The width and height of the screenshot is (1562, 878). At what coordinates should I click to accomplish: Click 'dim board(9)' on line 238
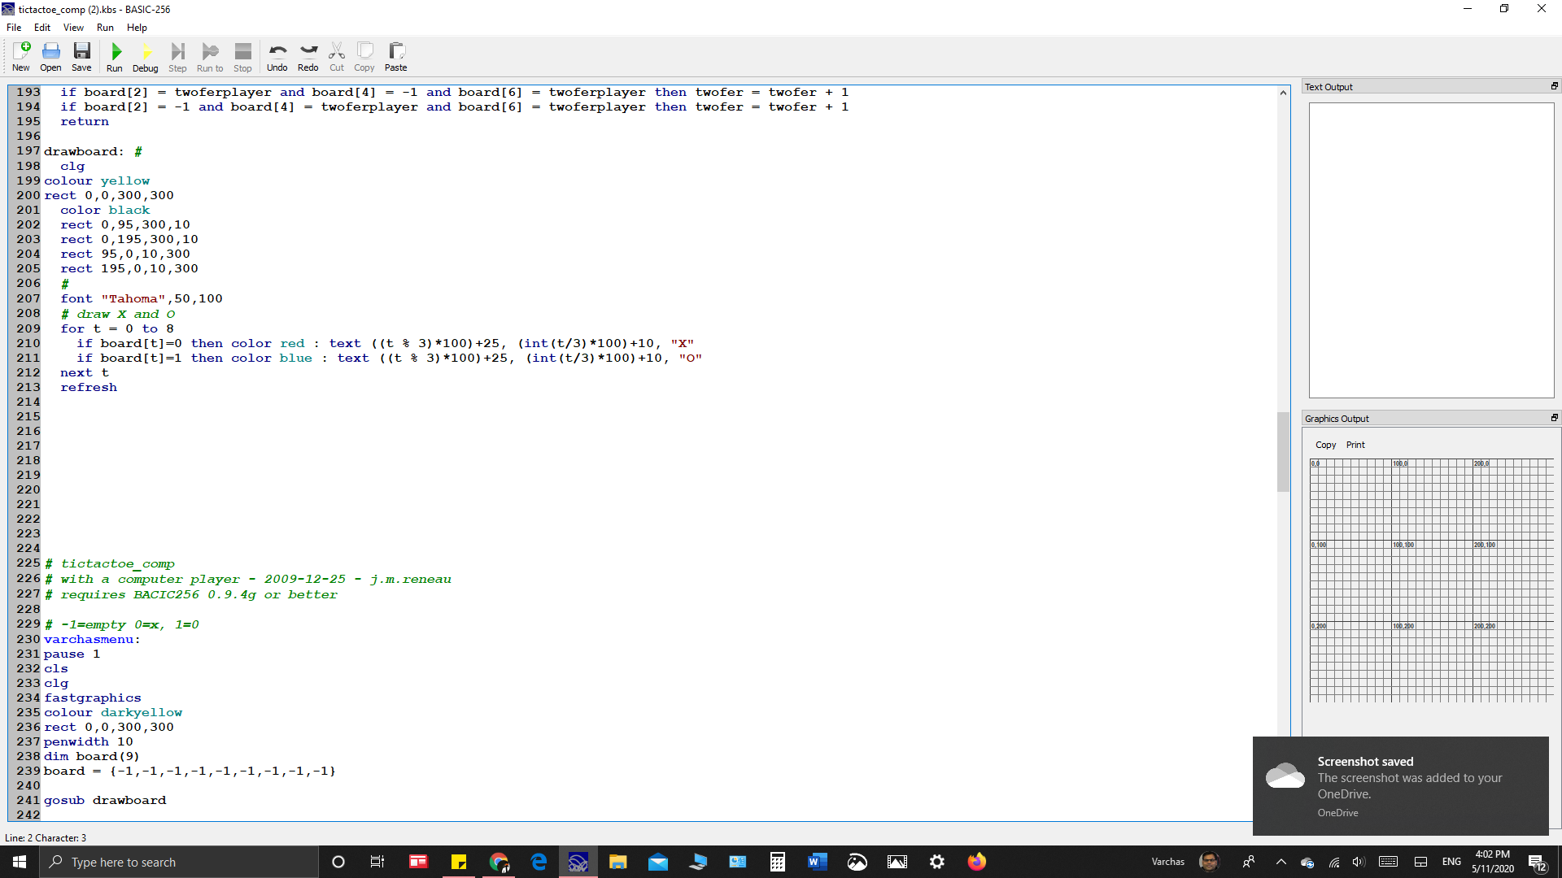(92, 756)
